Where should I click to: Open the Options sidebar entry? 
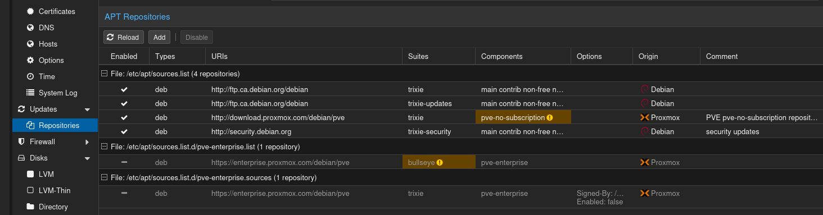pos(51,60)
